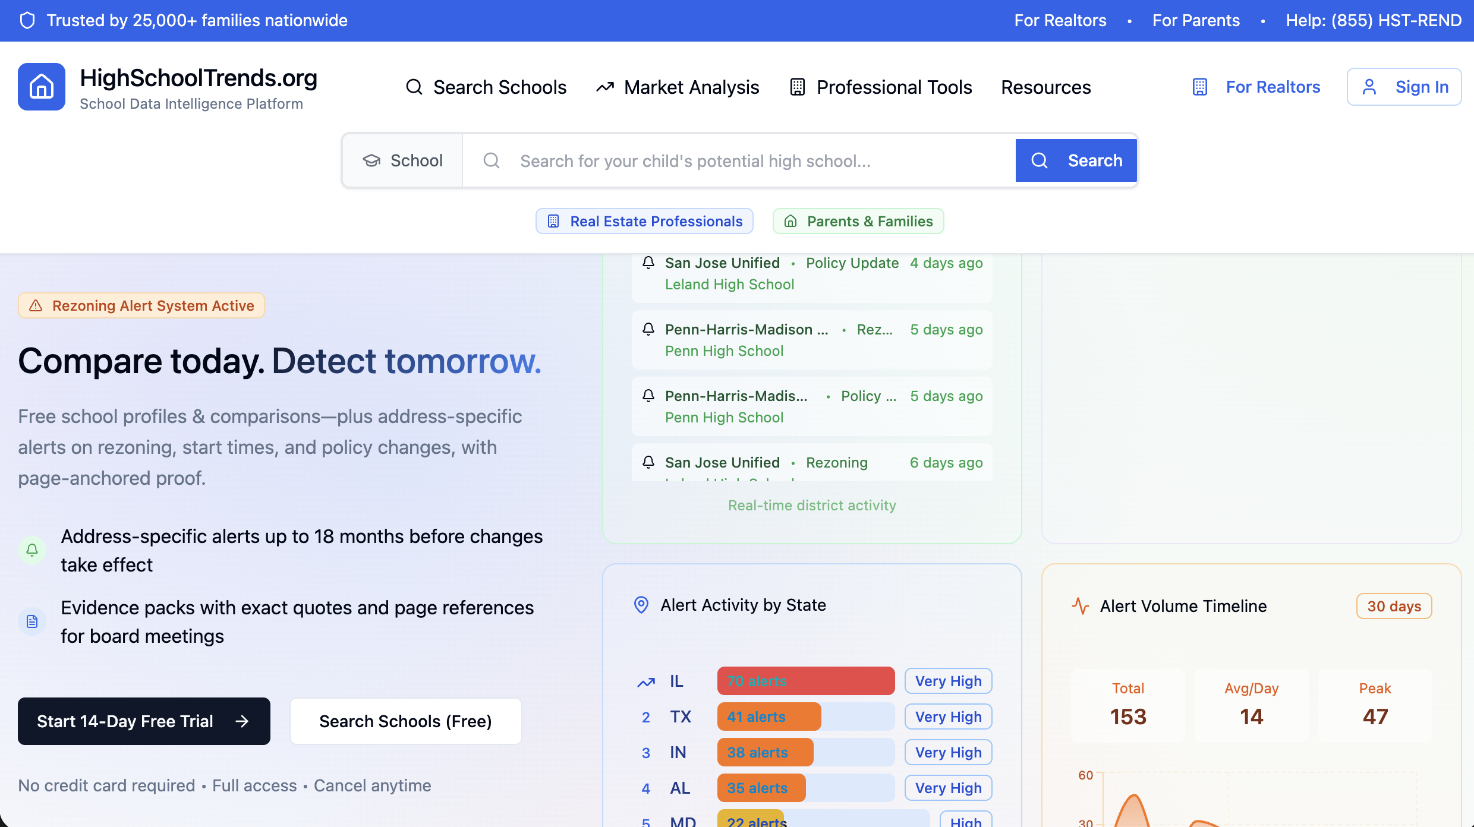Open the Resources navigation menu
Viewport: 1474px width, 827px height.
(1045, 87)
